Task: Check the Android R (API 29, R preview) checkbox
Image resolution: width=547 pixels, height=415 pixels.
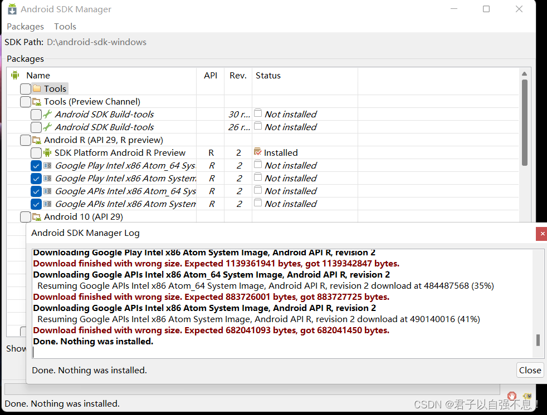Action: [x=26, y=140]
